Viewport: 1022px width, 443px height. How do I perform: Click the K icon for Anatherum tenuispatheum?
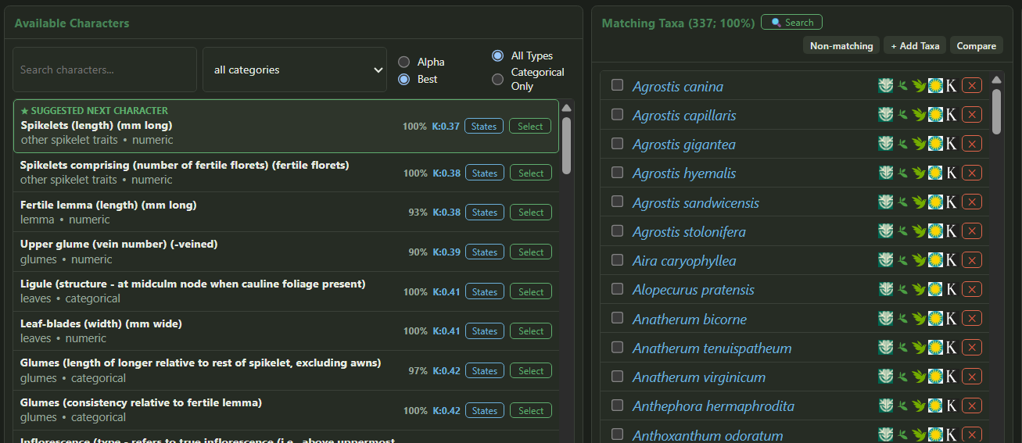point(951,348)
